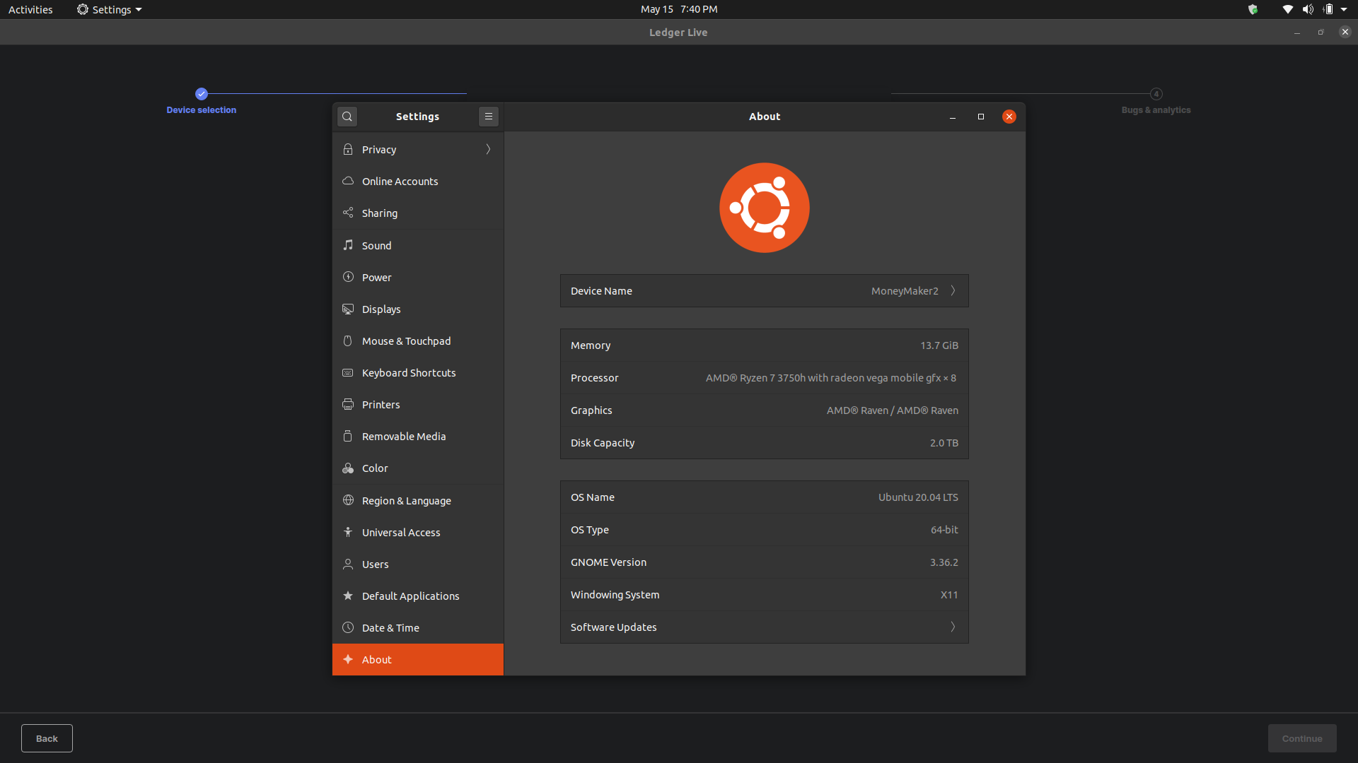Click the settings search input field

click(347, 116)
